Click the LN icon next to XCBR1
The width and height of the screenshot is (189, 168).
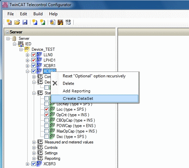[39, 65]
